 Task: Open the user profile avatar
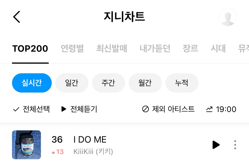[228, 17]
